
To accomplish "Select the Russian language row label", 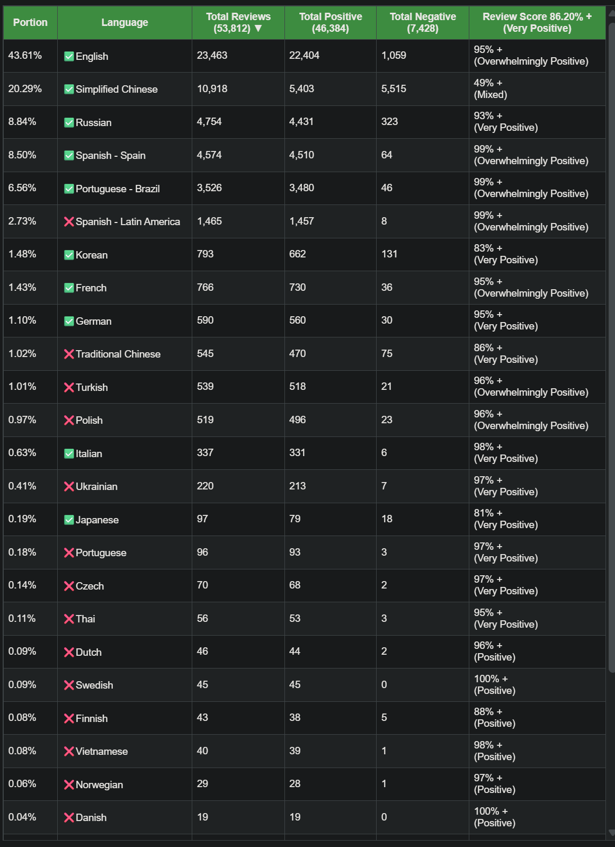I will (x=93, y=123).
